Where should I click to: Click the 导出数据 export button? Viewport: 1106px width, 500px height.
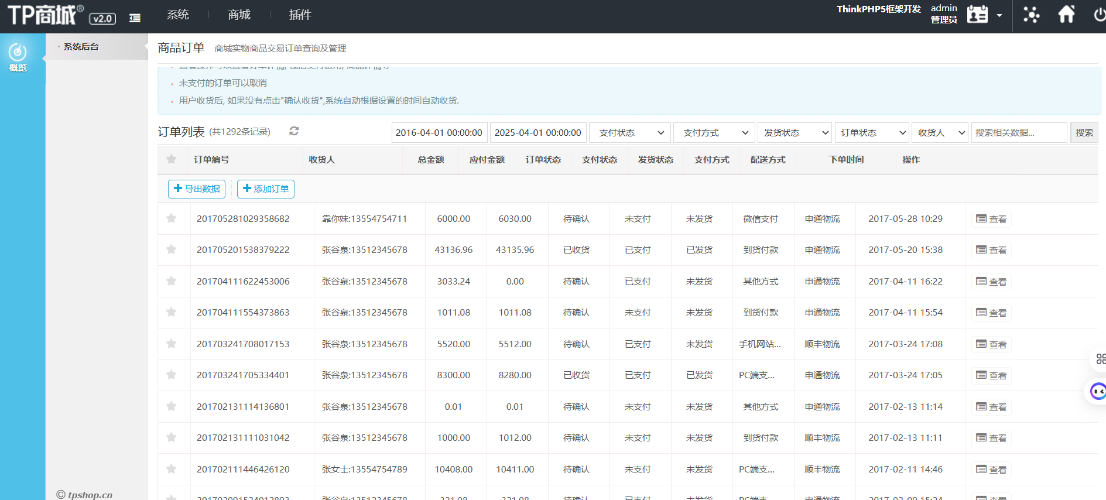(197, 189)
